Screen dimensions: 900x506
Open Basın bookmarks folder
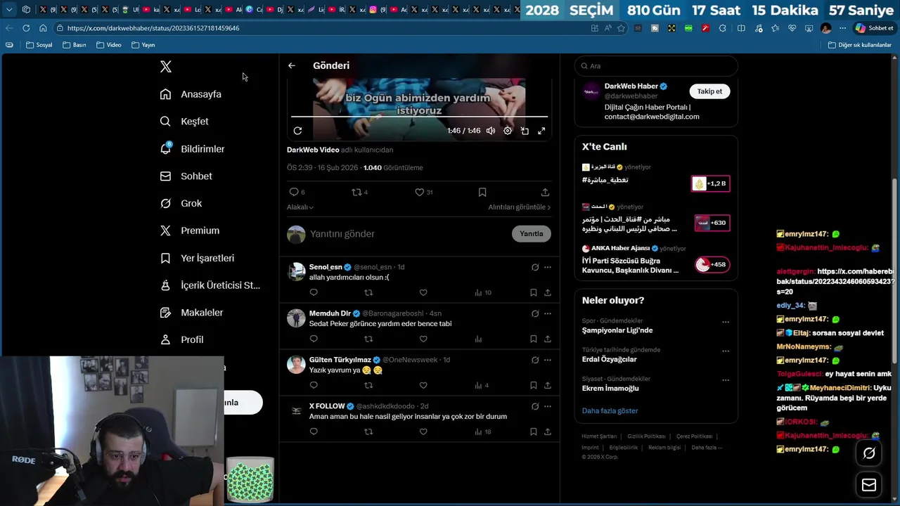[75, 45]
